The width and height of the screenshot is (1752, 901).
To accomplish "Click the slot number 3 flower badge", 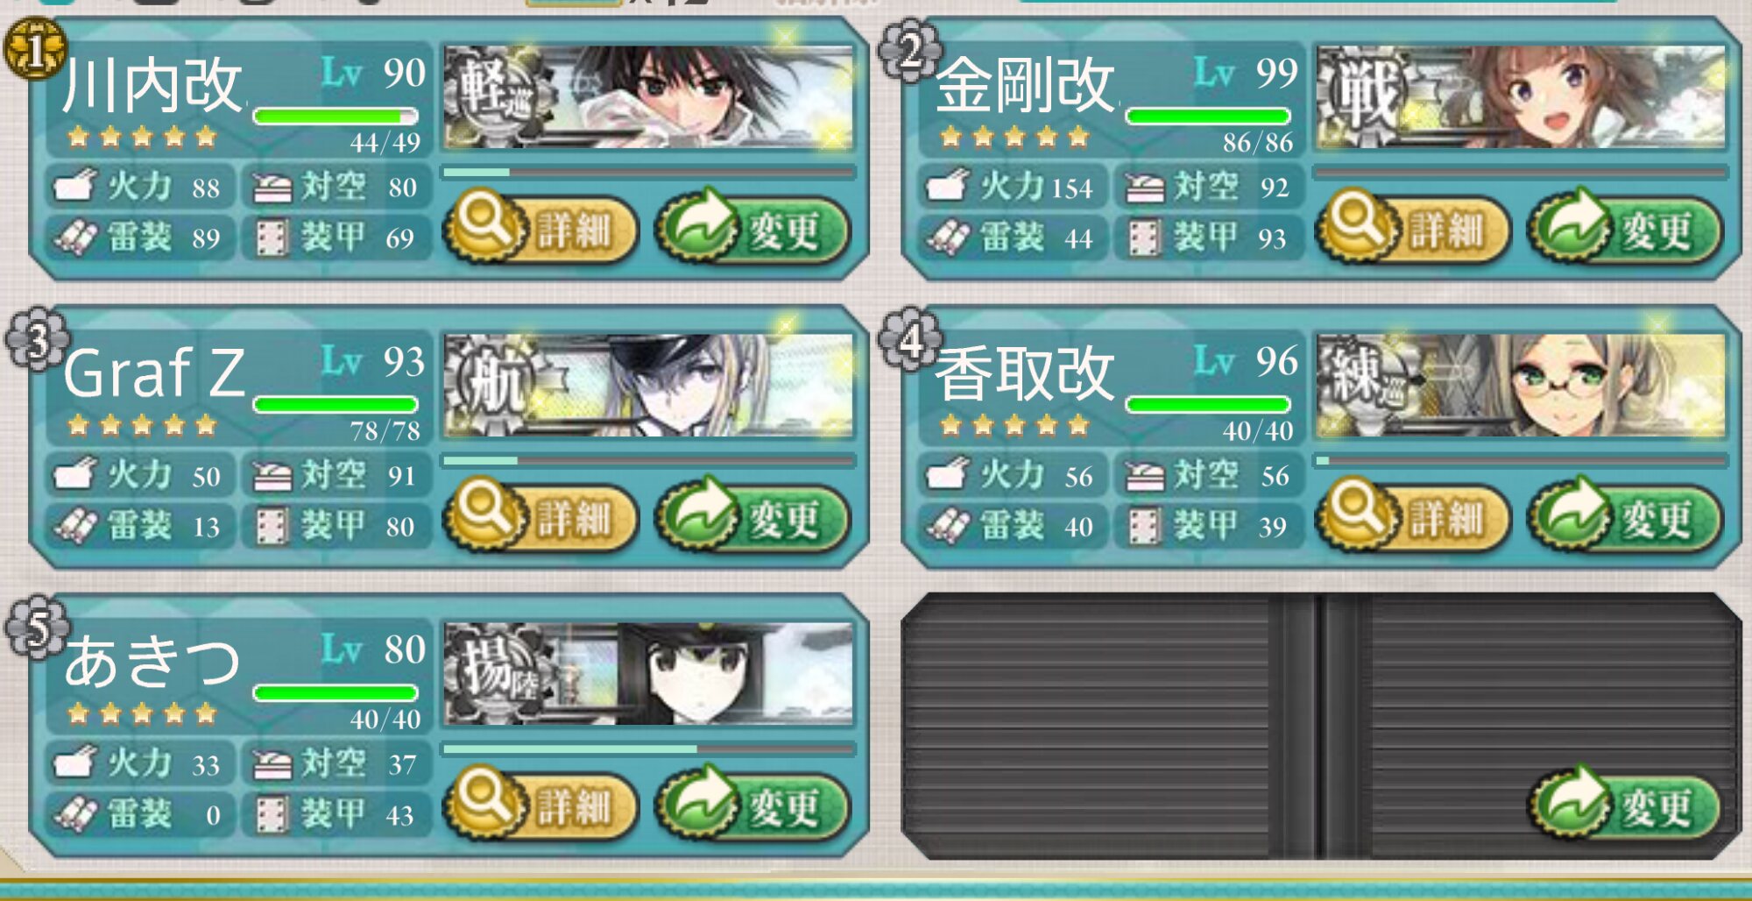I will [37, 340].
